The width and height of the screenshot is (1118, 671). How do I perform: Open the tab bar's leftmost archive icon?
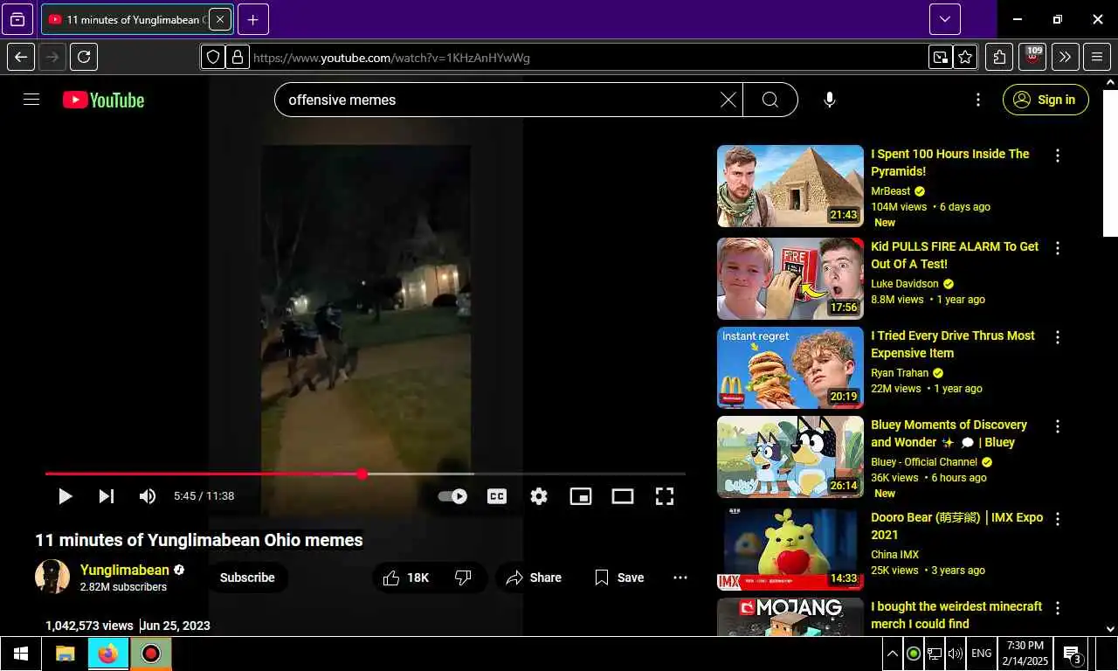(17, 19)
